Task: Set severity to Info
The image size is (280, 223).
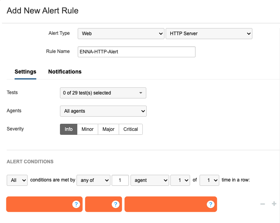Action: (69, 129)
